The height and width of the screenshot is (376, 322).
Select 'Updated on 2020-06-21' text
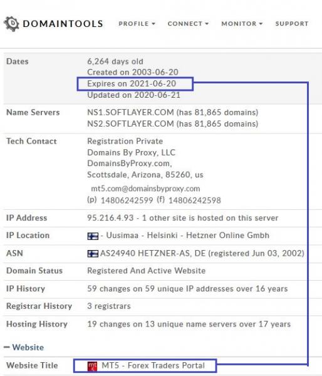tap(134, 95)
